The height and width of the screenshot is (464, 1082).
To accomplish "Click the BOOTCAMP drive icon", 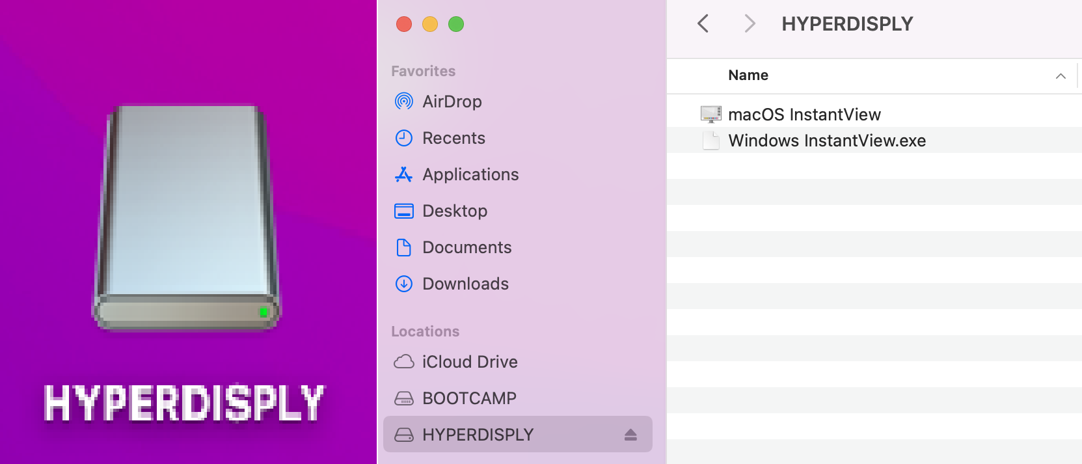I will point(404,398).
